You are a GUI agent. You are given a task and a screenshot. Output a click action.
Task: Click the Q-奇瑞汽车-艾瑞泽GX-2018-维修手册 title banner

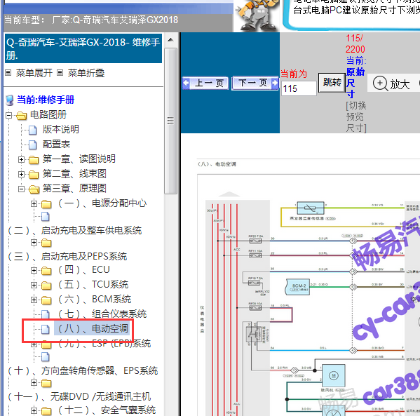[x=83, y=48]
